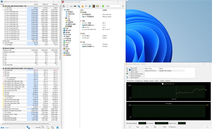
Task: Expand the Core Ratios row
Action: 3,45
